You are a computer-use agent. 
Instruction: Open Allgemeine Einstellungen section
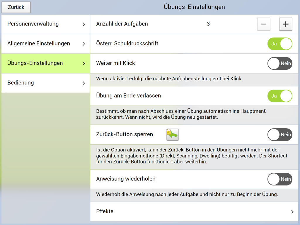point(39,43)
